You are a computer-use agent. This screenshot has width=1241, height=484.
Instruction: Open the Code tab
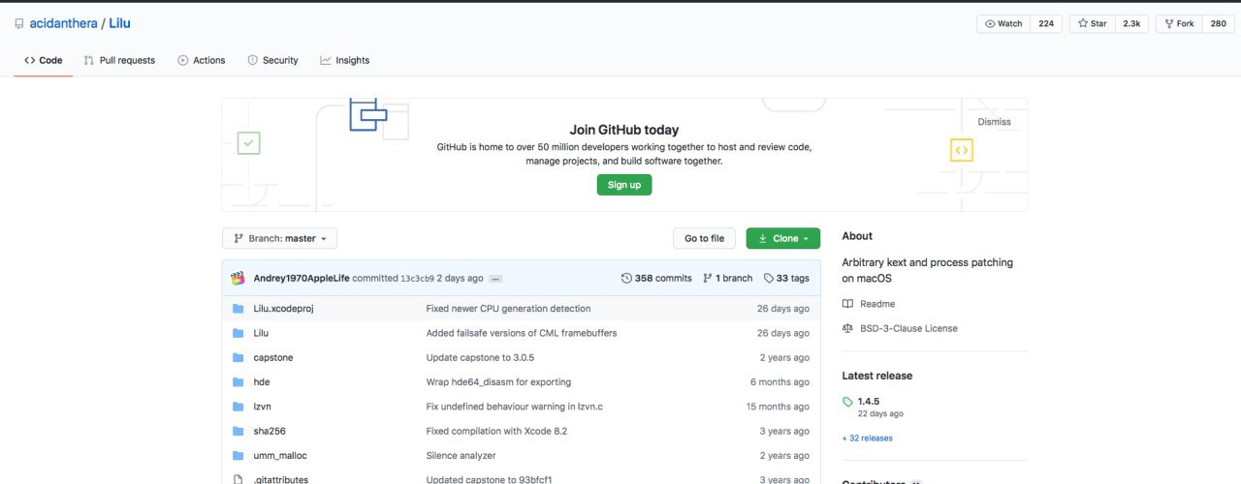44,60
